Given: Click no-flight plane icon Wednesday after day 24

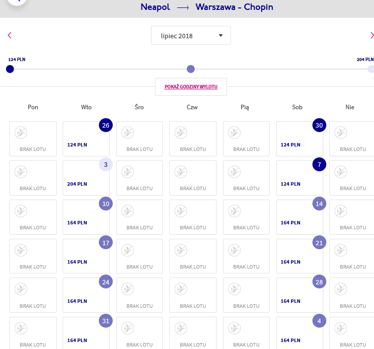Looking at the screenshot, I should pyautogui.click(x=128, y=289).
